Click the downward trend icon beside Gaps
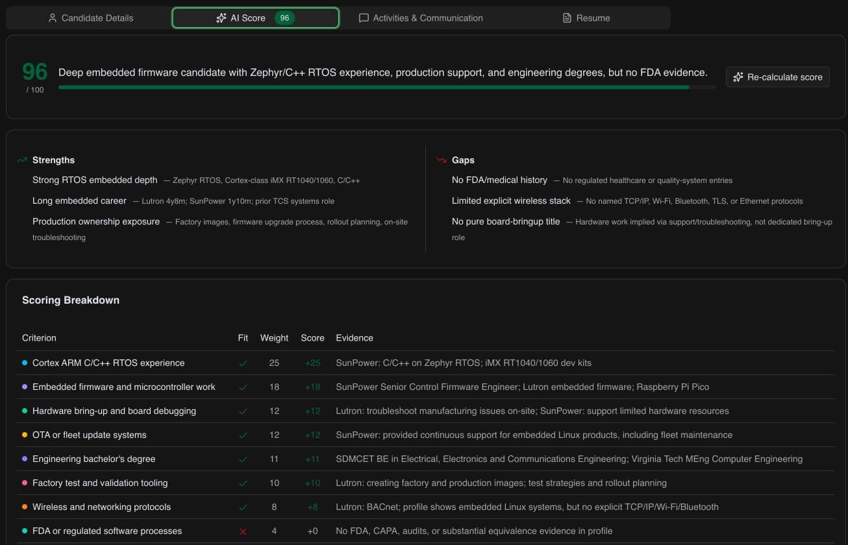 click(x=442, y=160)
